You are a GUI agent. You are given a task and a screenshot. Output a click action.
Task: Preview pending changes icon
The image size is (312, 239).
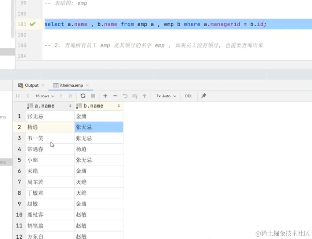[135, 96]
